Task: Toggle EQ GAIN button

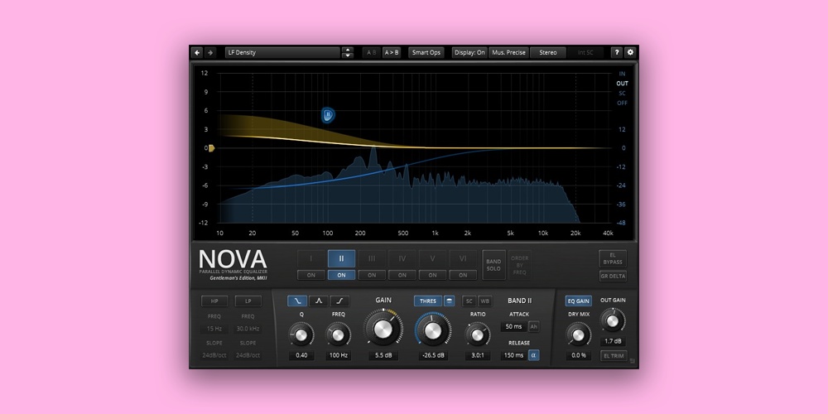Action: pos(578,301)
